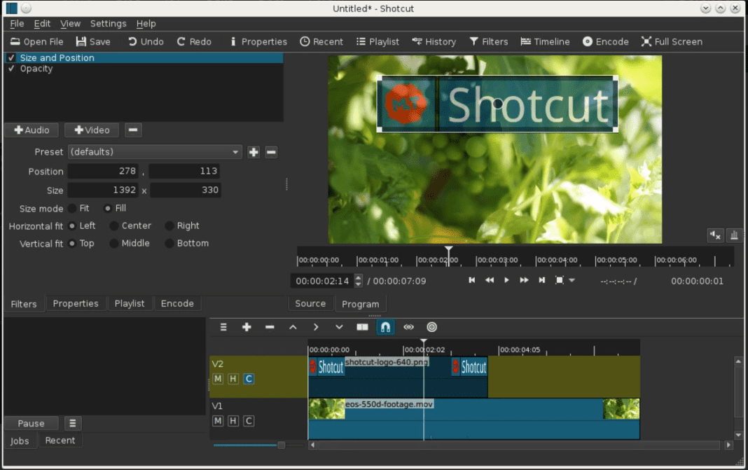Image resolution: width=748 pixels, height=470 pixels.
Task: Click the timeline zoom slider
Action: pos(280,445)
